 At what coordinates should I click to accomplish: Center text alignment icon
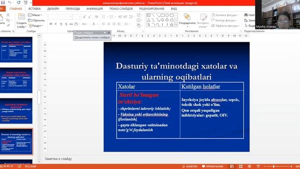tap(108, 24)
